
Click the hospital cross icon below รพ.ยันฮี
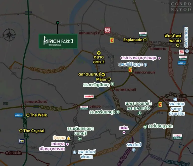[x=134, y=150]
